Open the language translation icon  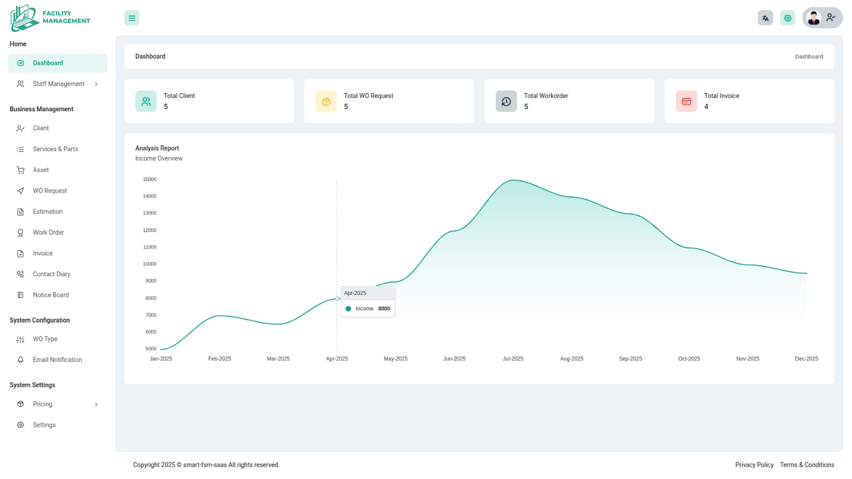point(765,18)
